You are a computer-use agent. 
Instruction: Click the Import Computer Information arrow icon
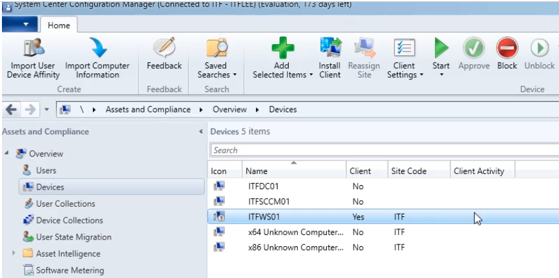pos(97,47)
